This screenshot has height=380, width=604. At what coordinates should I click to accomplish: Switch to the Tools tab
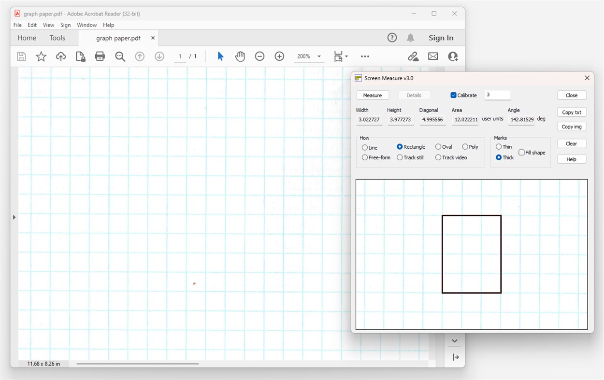point(58,38)
